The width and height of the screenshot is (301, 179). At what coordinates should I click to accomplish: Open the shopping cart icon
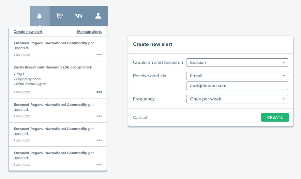(59, 16)
